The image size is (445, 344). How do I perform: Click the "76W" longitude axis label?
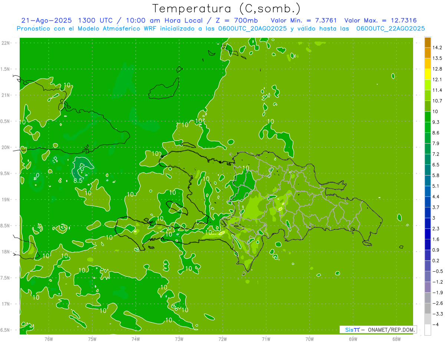pyautogui.click(x=49, y=339)
